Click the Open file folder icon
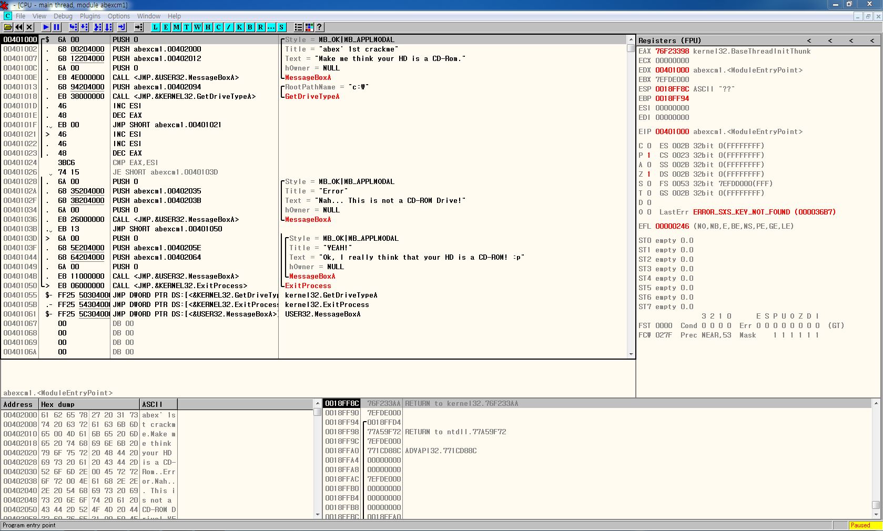 pos(8,27)
